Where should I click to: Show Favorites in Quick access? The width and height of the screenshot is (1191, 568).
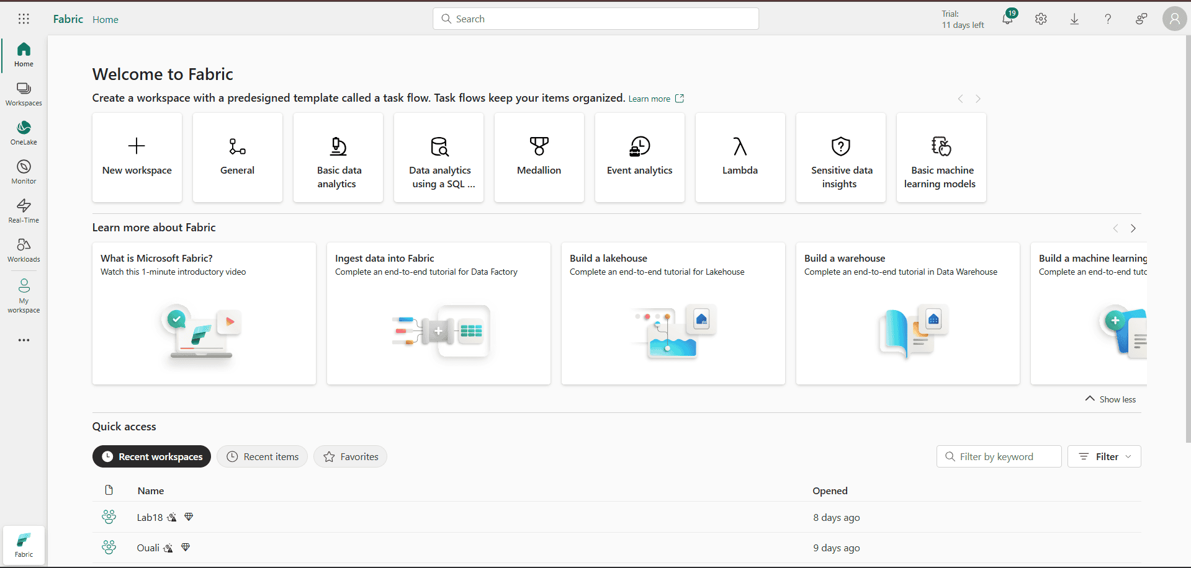350,456
